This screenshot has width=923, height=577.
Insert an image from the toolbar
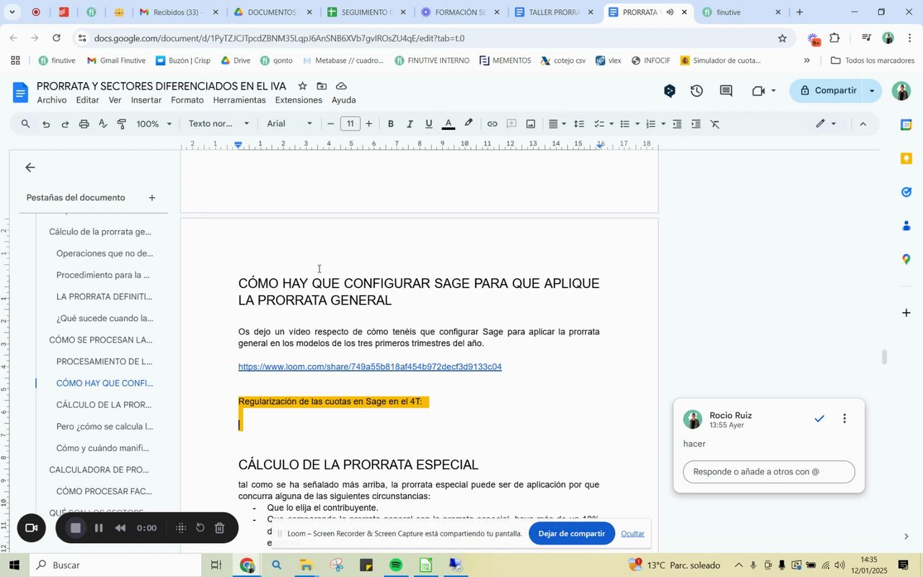point(531,124)
